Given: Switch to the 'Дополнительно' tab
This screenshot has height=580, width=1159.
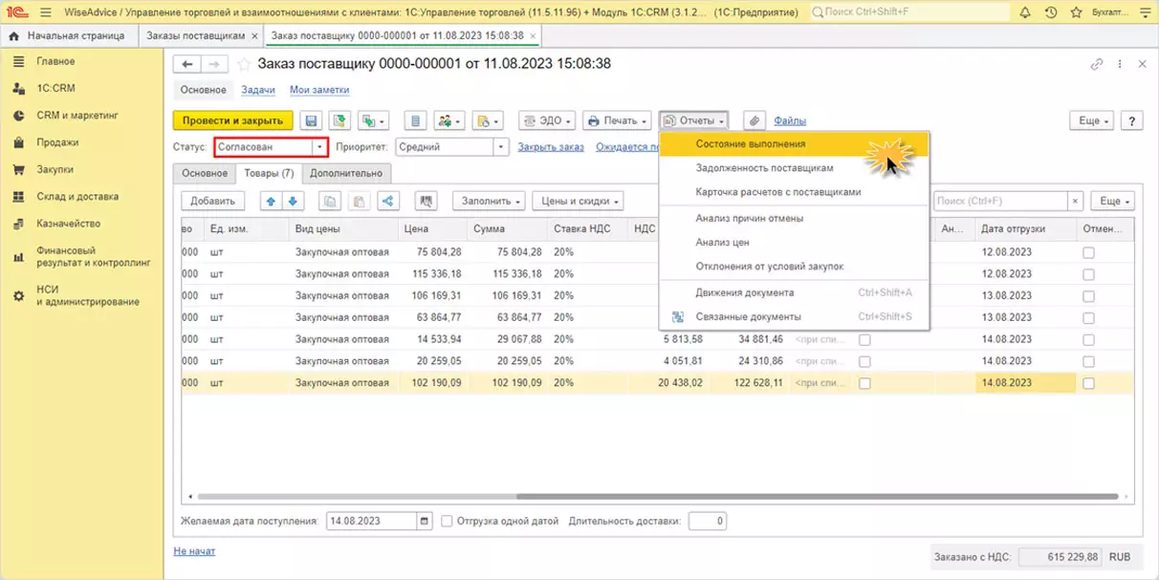Looking at the screenshot, I should 345,173.
